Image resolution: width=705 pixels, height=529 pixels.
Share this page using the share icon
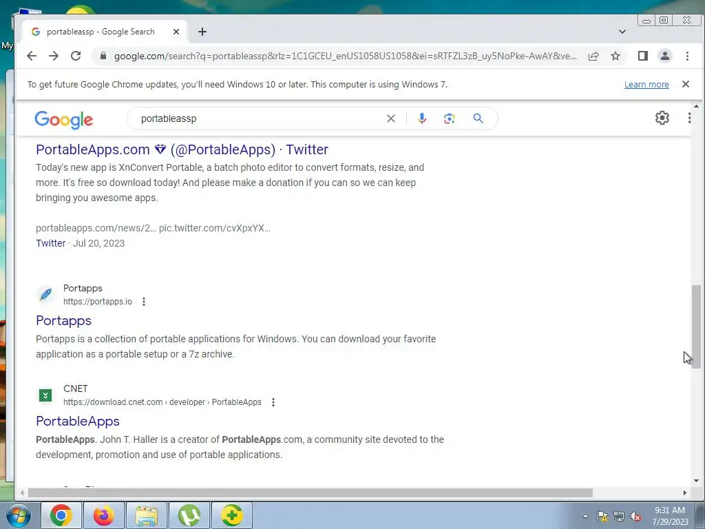pyautogui.click(x=593, y=56)
